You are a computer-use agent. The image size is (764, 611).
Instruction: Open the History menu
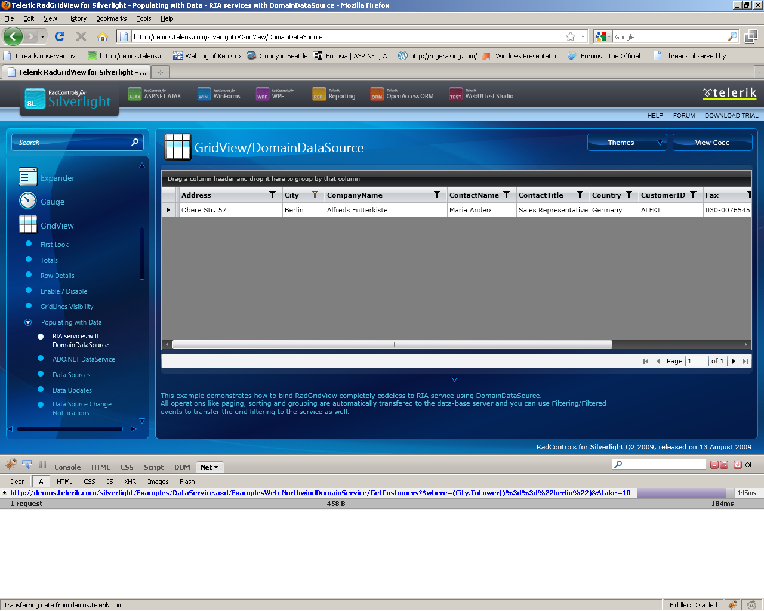(76, 18)
